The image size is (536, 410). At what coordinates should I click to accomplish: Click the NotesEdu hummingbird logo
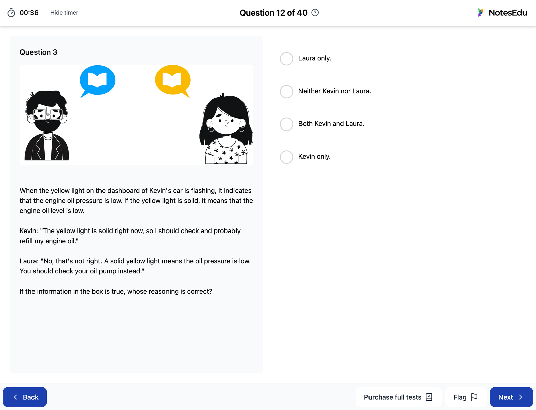(x=481, y=12)
